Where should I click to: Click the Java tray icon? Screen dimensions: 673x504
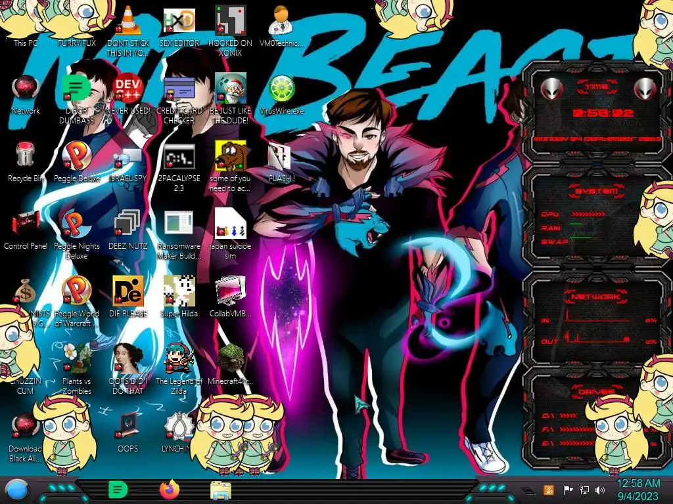point(549,490)
